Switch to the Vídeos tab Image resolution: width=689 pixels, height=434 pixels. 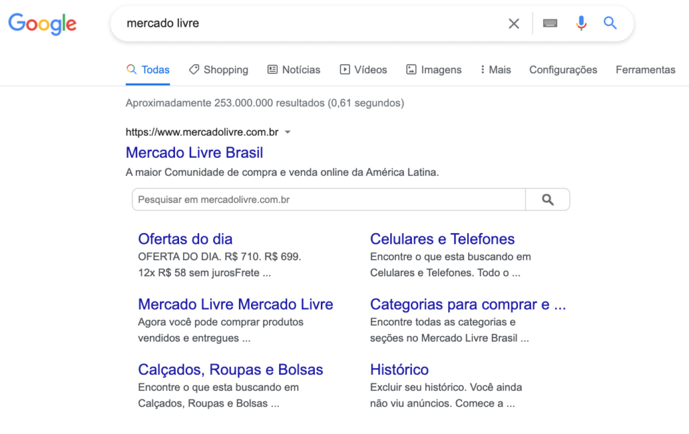[363, 70]
